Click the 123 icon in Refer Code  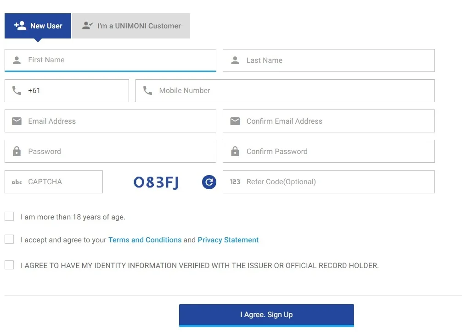(235, 182)
